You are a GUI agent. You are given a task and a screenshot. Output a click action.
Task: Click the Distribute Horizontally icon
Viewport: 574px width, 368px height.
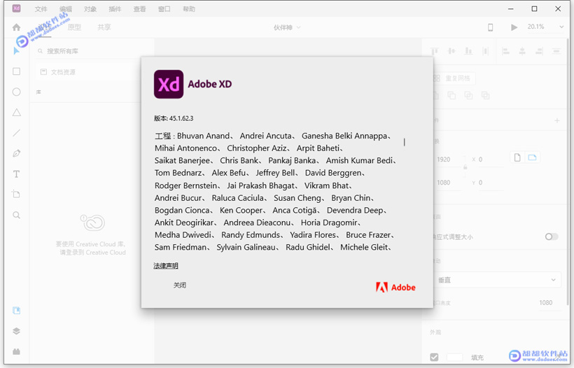(x=556, y=51)
